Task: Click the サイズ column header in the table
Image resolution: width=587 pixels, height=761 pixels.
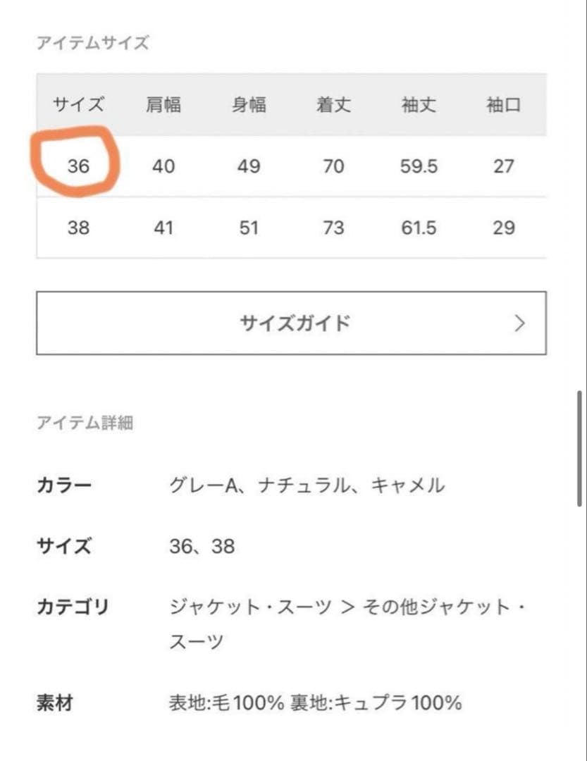Action: 78,106
